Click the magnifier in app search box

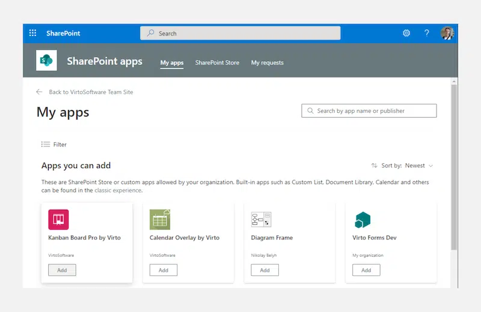[x=310, y=110]
